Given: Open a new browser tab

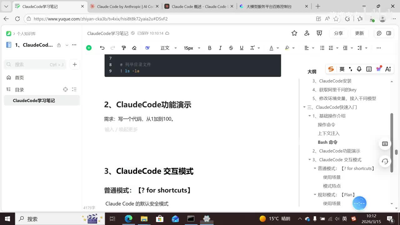Looking at the screenshot, I should [318, 6].
